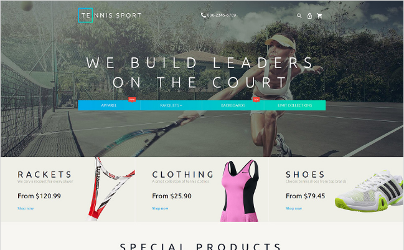Click the Rackets banner heading
404x250 pixels.
45,175
